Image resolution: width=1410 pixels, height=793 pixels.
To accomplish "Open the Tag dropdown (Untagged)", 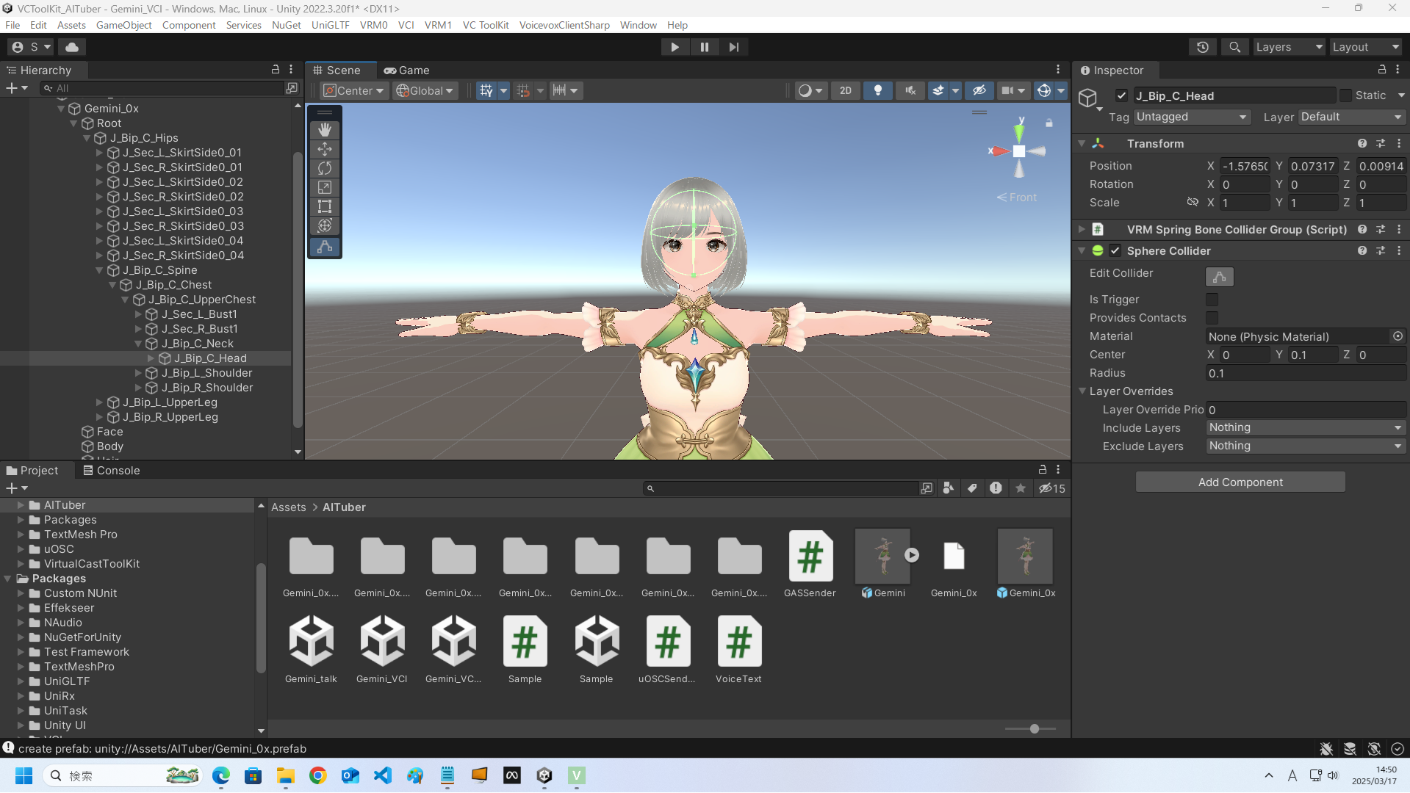I will tap(1192, 117).
